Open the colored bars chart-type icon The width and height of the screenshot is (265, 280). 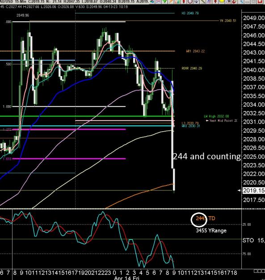pos(177,2)
